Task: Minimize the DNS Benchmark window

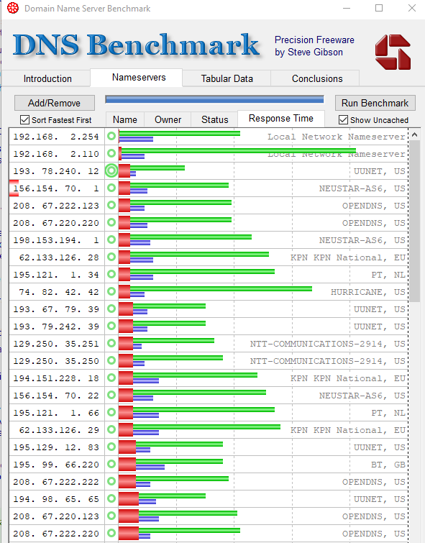Action: [x=347, y=8]
